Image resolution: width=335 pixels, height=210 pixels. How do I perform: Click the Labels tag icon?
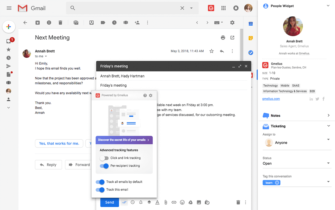pyautogui.click(x=103, y=22)
